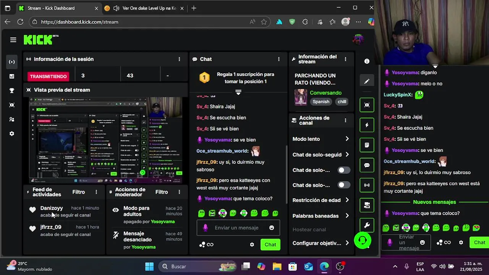Open Edge Settings and more menu
This screenshot has width=489, height=275.
click(x=358, y=22)
